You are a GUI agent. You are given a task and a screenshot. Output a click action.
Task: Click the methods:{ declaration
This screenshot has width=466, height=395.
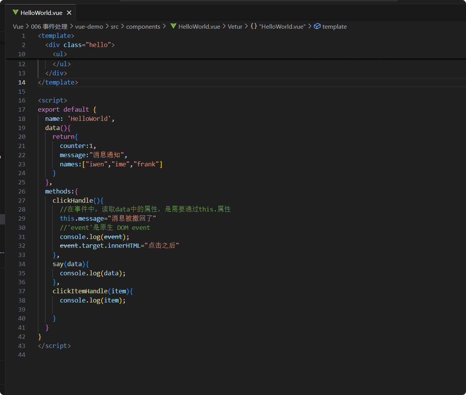pyautogui.click(x=61, y=191)
